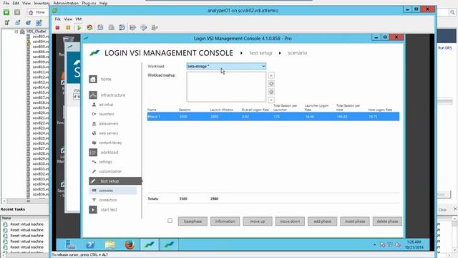Open the Administration menu in vSphere Client
The width and height of the screenshot is (458, 258).
click(66, 3)
